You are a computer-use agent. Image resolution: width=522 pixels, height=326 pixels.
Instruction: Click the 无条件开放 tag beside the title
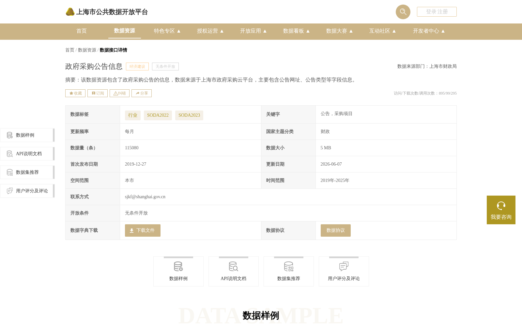(x=165, y=67)
